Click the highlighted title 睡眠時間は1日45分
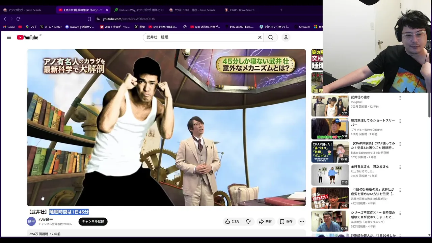The width and height of the screenshot is (432, 243). pos(69,212)
